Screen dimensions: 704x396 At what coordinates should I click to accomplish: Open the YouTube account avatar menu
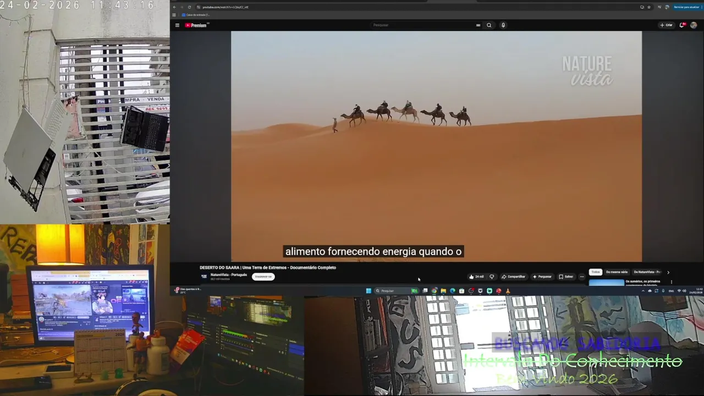(694, 25)
